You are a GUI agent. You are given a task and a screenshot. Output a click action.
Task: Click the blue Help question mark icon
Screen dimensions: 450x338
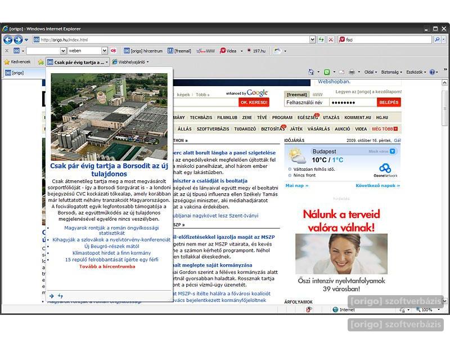pyautogui.click(x=432, y=72)
